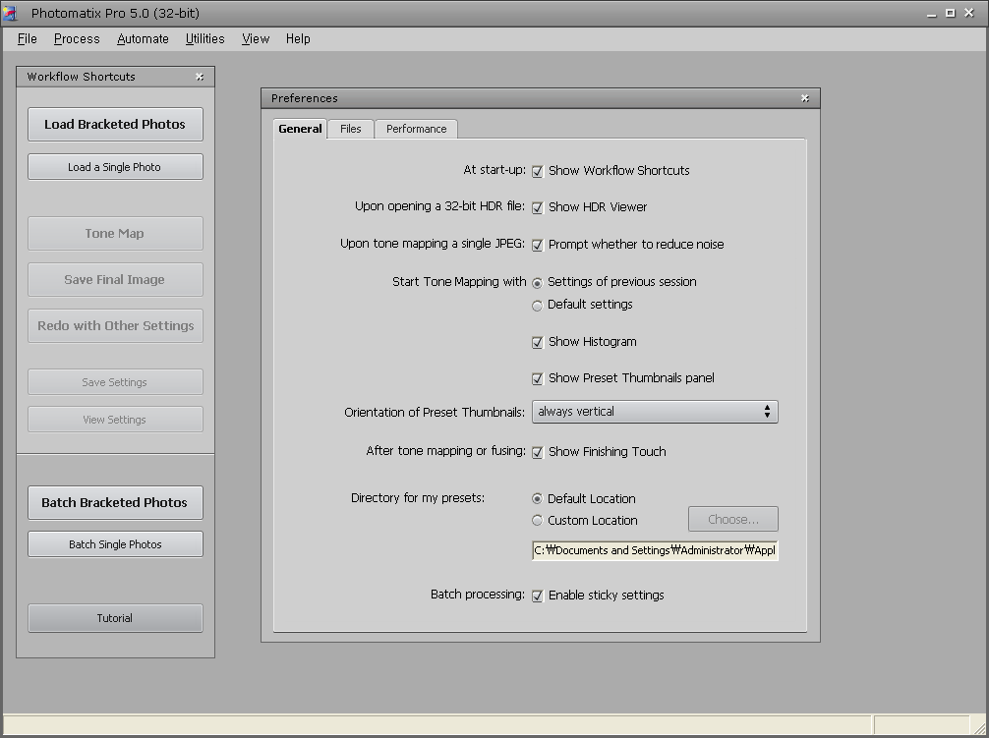
Task: Toggle Show Workflow Shortcuts checkbox
Action: pyautogui.click(x=538, y=171)
